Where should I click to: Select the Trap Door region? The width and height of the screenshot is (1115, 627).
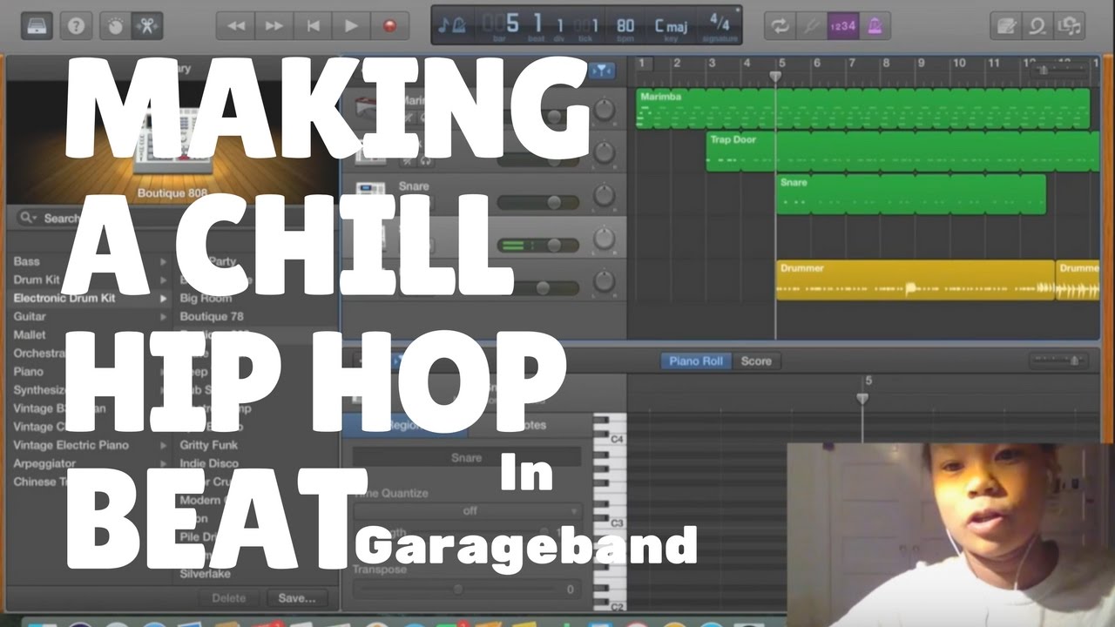[902, 152]
